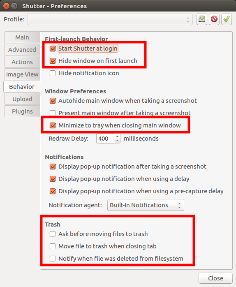Uncheck Start Shutter at login
This screenshot has height=287, width=236.
pos(53,49)
